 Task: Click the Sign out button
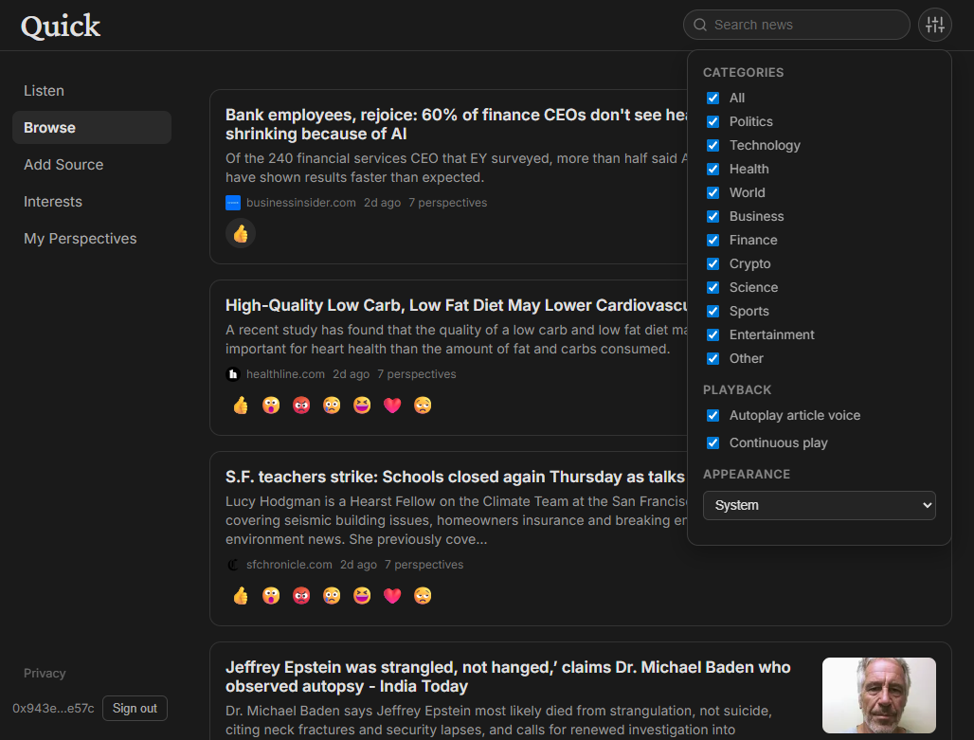[135, 708]
